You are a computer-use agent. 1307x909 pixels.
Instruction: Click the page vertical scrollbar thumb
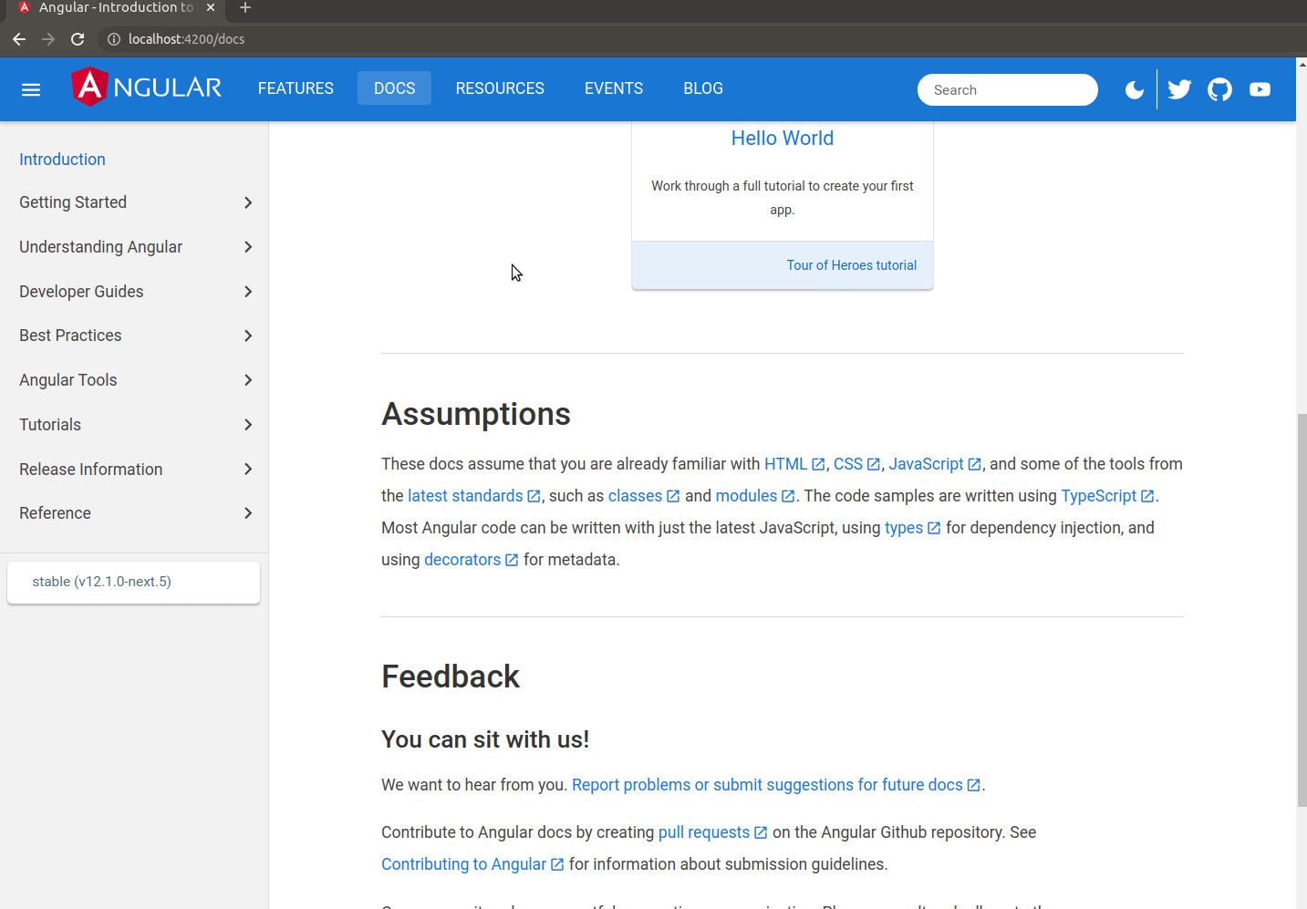[1302, 610]
